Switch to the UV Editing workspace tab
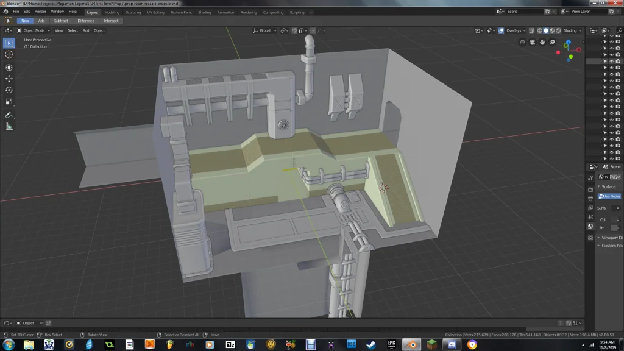The image size is (624, 351). (x=155, y=12)
